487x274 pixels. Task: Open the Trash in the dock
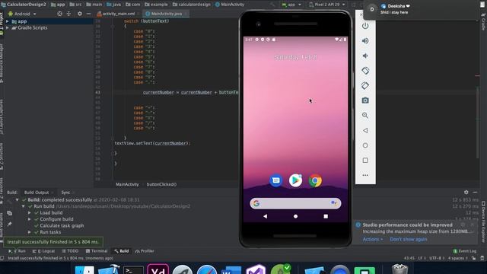point(399,269)
